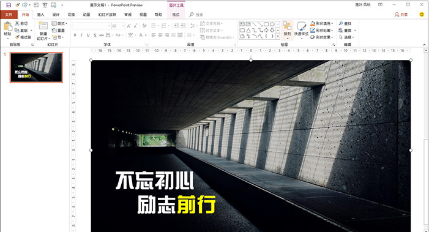Pick the triangle shape from the gallery

coord(248,30)
